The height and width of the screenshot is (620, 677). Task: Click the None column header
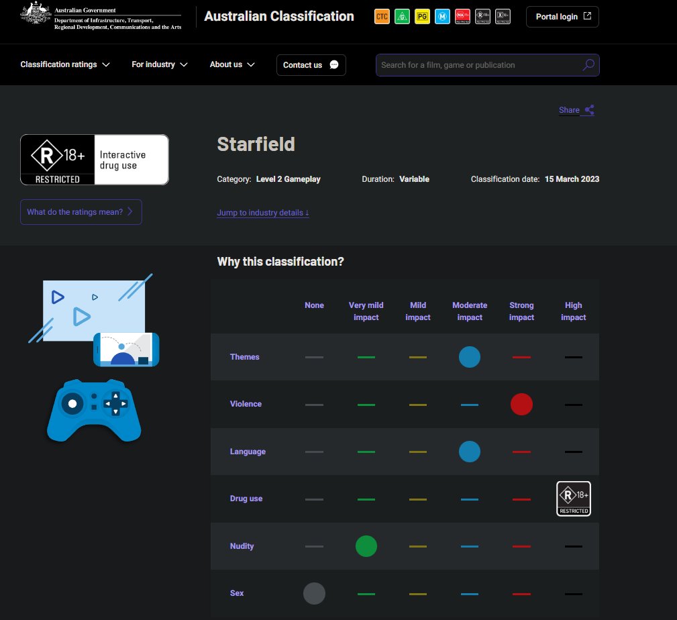tap(314, 305)
